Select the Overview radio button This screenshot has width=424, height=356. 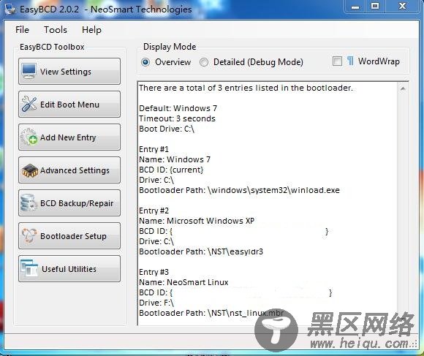click(x=145, y=62)
